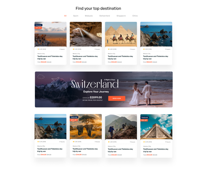
Task: Open tour title link under mountain hikers card
Action: (120, 150)
